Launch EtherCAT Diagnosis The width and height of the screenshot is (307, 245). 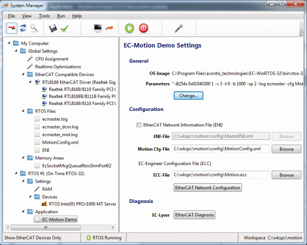point(194,215)
